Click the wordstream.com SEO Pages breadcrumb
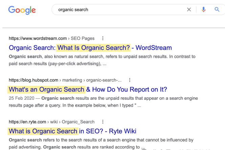This screenshot has height=150, width=225. 52,39
